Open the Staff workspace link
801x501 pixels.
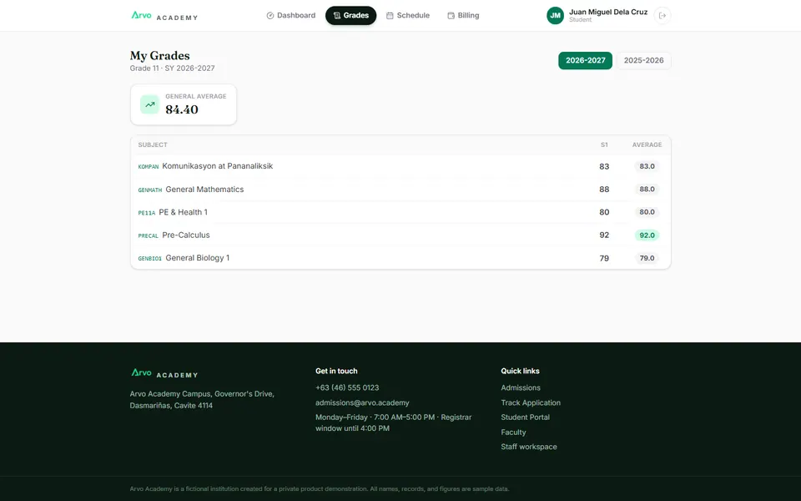[529, 447]
